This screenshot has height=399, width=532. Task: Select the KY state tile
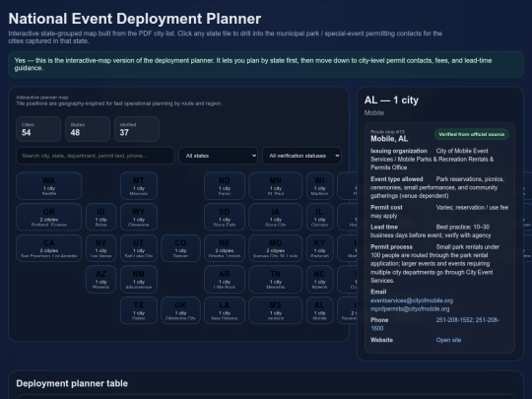point(319,248)
